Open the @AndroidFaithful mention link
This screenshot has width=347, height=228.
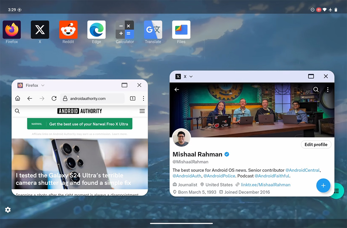tap(272, 176)
